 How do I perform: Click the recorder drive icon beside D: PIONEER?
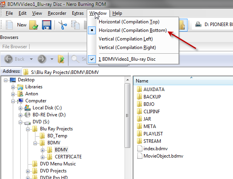[x=198, y=25]
